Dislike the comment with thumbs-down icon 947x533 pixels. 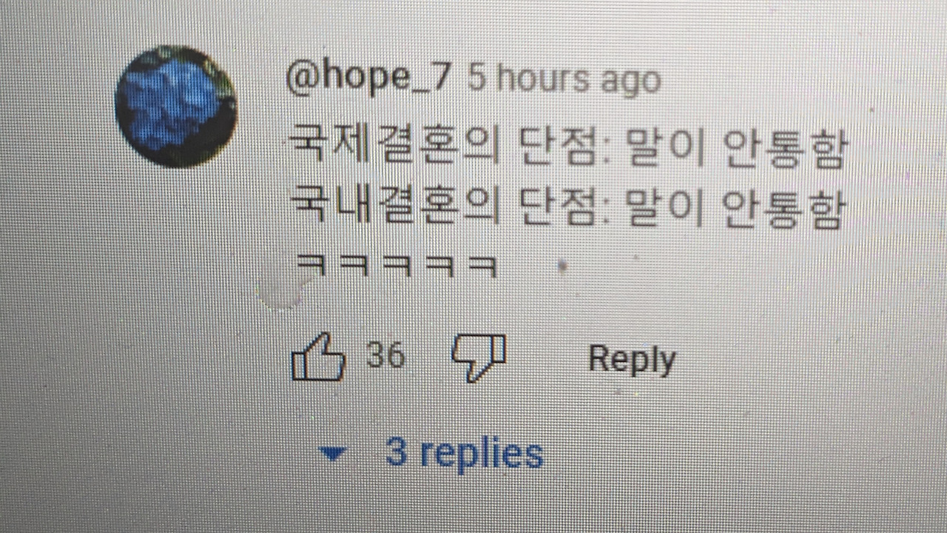pos(479,357)
